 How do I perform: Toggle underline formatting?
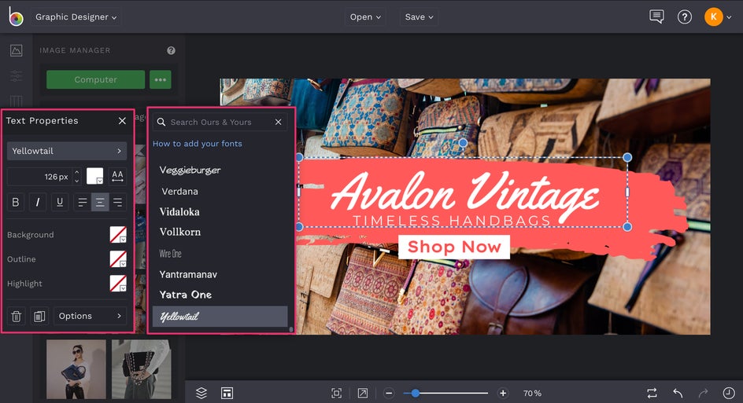pyautogui.click(x=60, y=202)
